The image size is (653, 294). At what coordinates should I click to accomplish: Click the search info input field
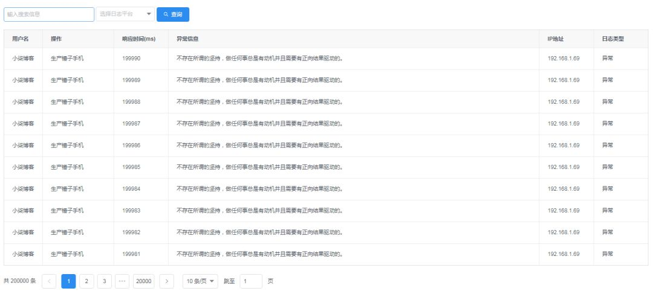49,14
